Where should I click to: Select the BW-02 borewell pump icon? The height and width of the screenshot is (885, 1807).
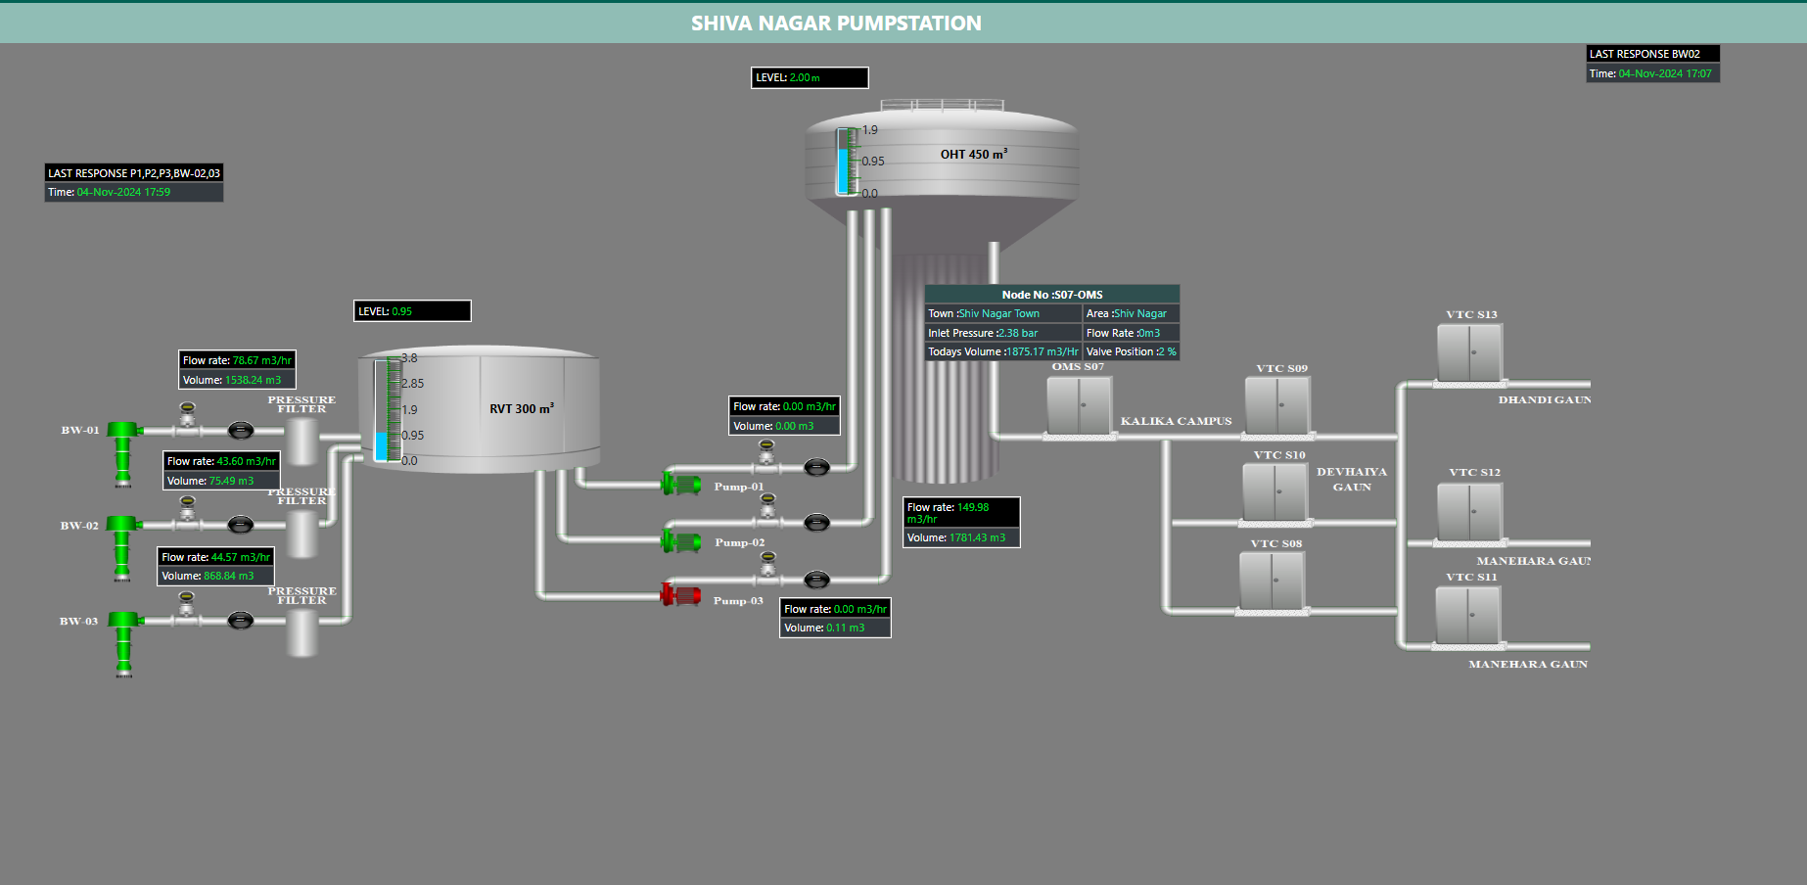[122, 544]
